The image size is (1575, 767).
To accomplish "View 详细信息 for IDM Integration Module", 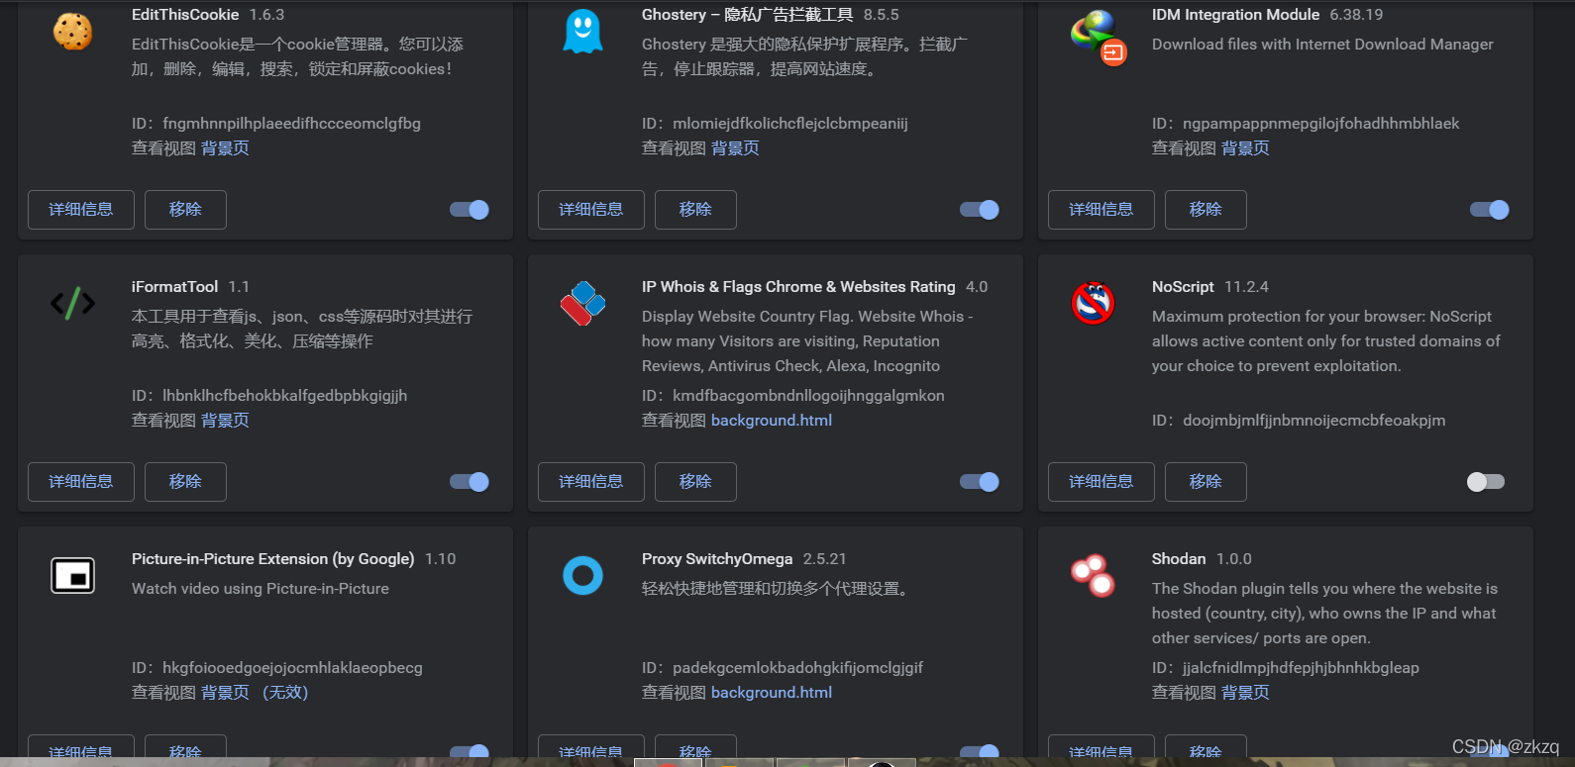I will click(x=1102, y=210).
